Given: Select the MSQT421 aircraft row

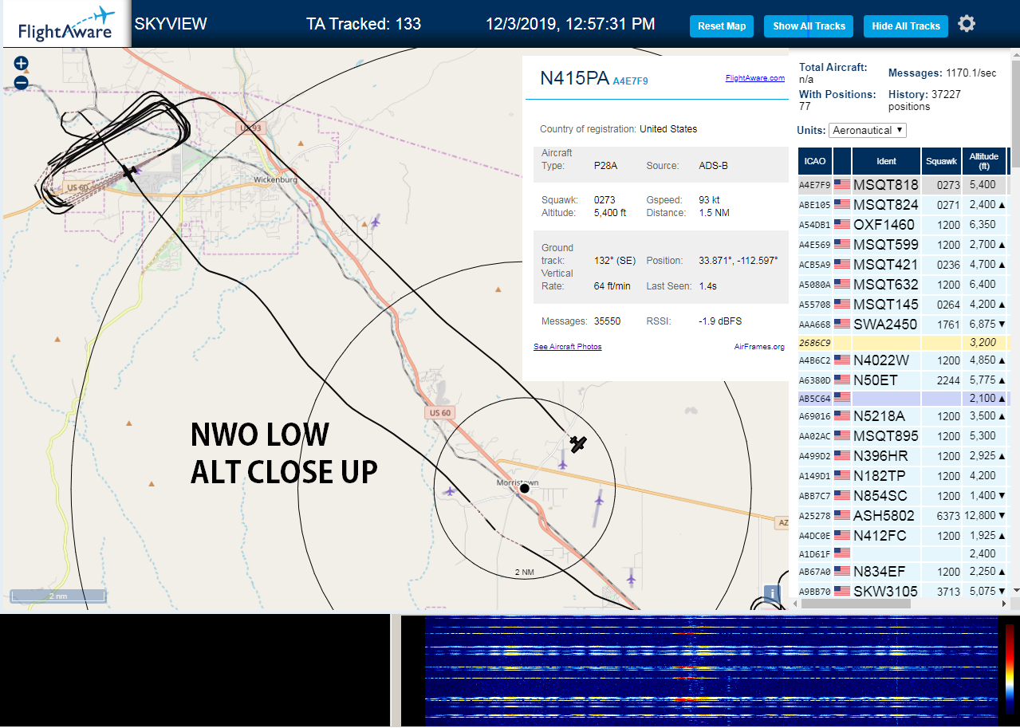Looking at the screenshot, I should (904, 265).
